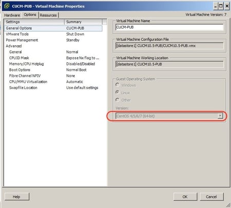Open the Resources tab
Image resolution: width=231 pixels, height=208 pixels.
(x=48, y=15)
